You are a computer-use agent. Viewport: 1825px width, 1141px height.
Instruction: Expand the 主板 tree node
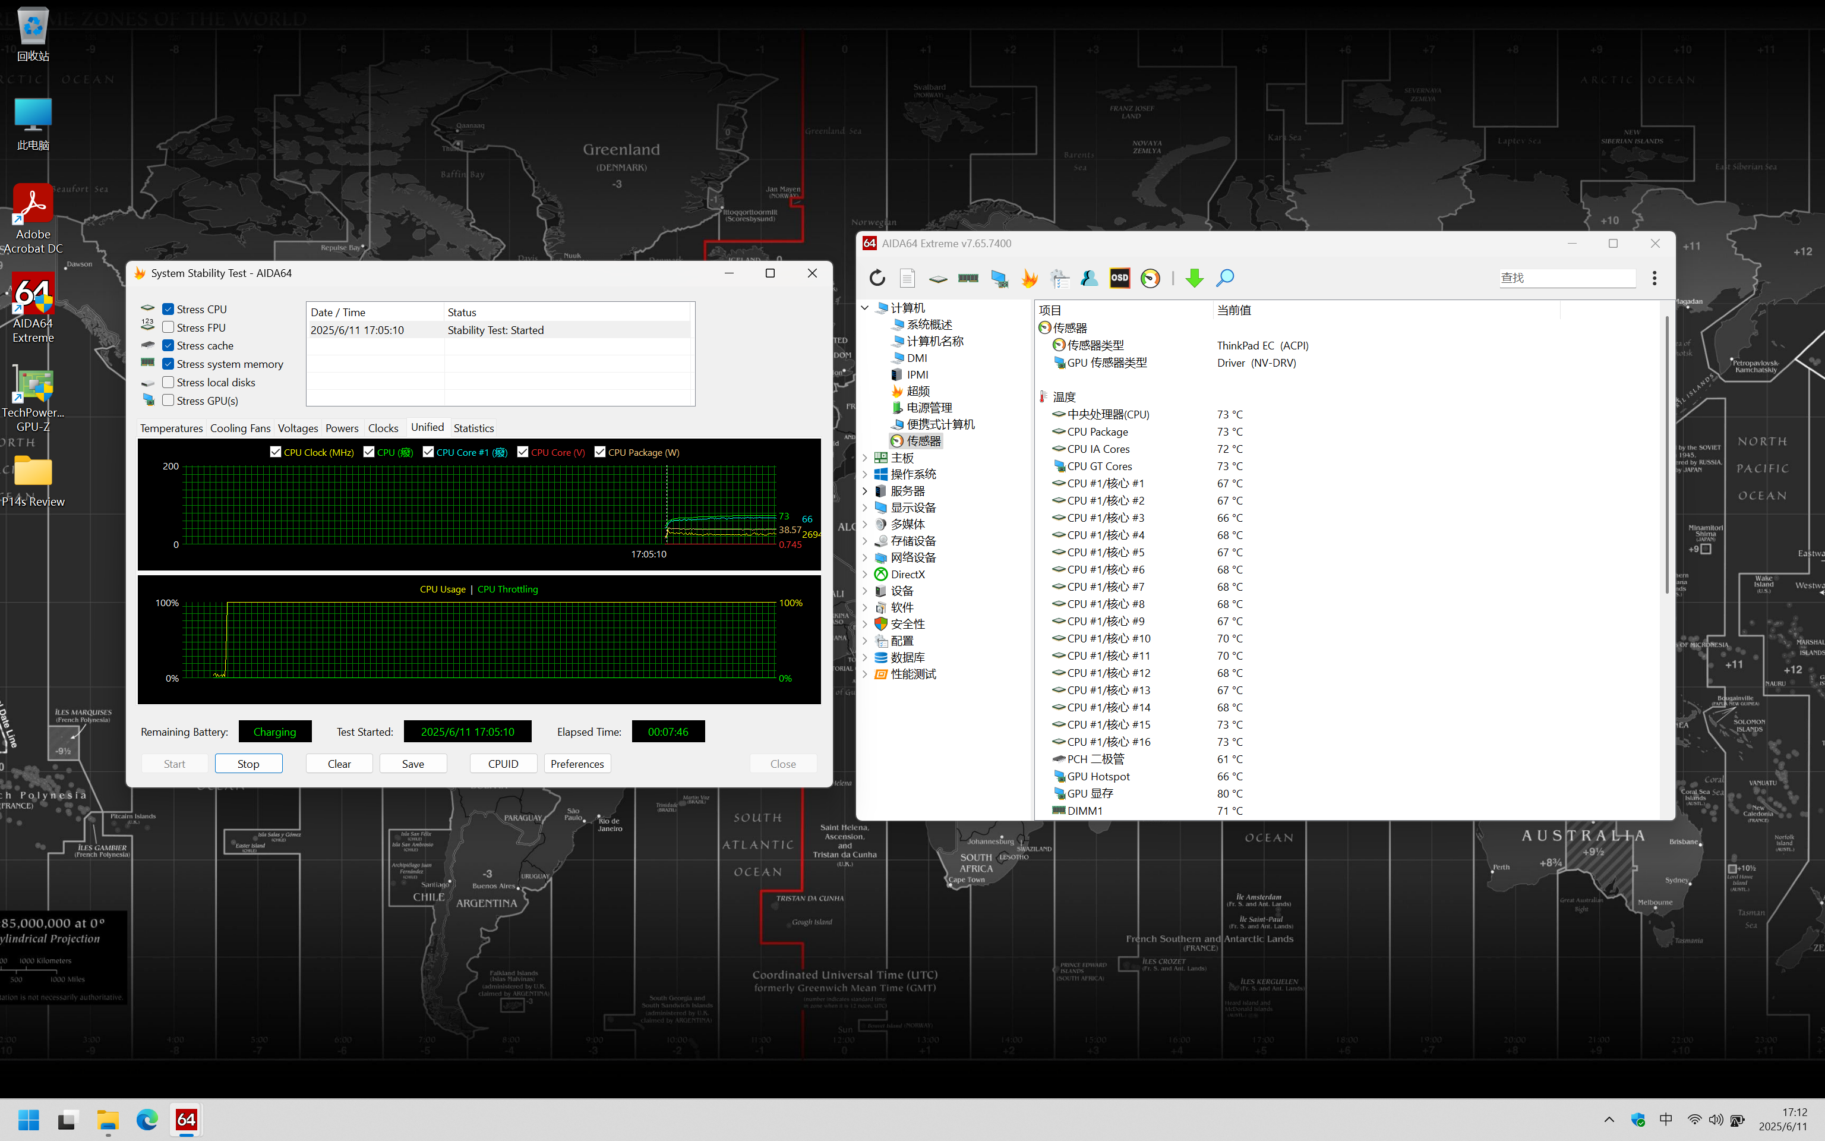pyautogui.click(x=865, y=458)
